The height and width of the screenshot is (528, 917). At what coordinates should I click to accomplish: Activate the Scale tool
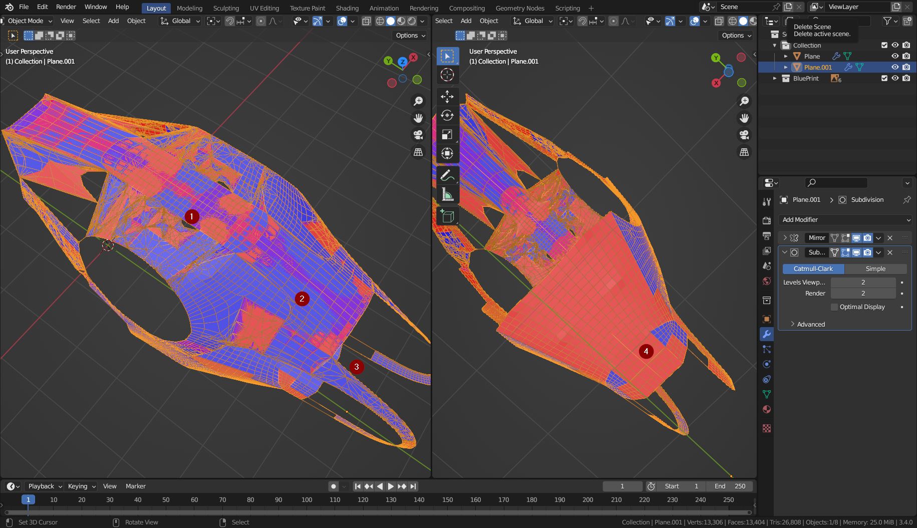447,134
